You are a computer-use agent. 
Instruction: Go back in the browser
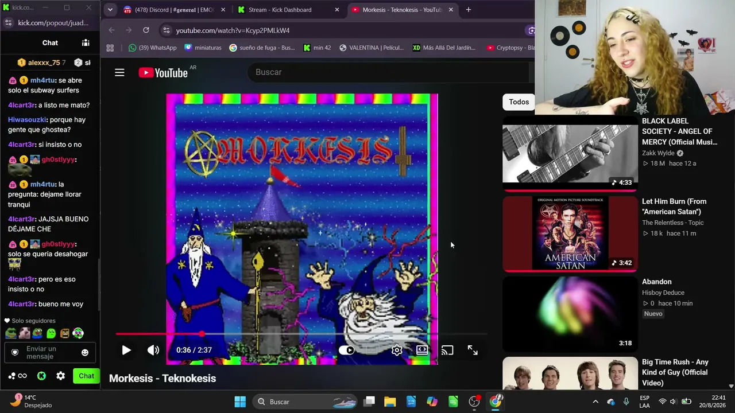(x=112, y=30)
